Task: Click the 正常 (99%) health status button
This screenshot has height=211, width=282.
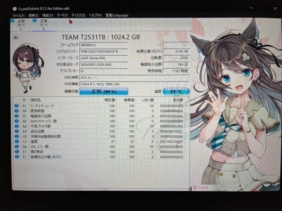Action: click(x=104, y=91)
